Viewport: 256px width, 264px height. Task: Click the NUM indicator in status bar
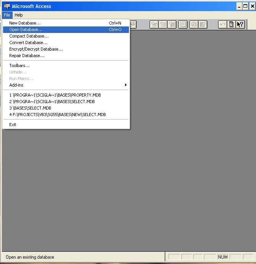(223, 257)
